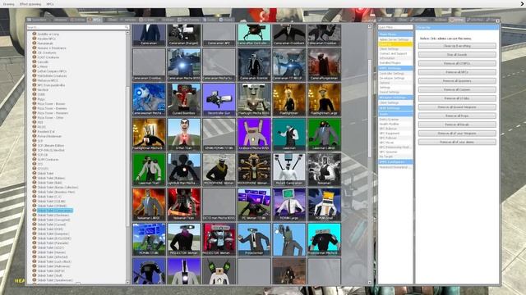The width and height of the screenshot is (526, 295).
Task: Open No Target tool entry
Action: [x=395, y=157]
